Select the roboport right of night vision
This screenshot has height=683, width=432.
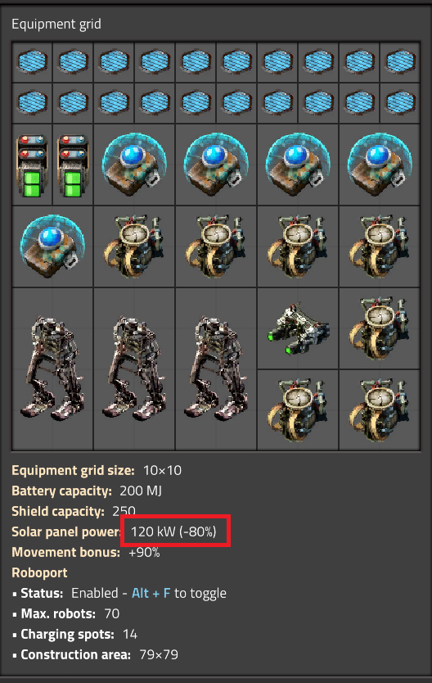(x=380, y=328)
